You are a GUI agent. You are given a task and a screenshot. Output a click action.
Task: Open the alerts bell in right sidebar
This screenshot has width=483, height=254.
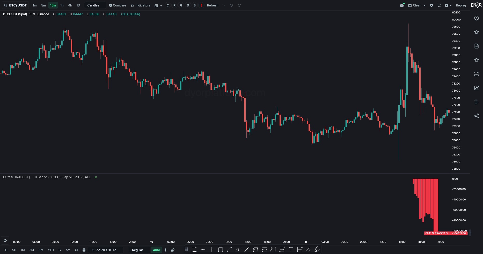pos(477,60)
